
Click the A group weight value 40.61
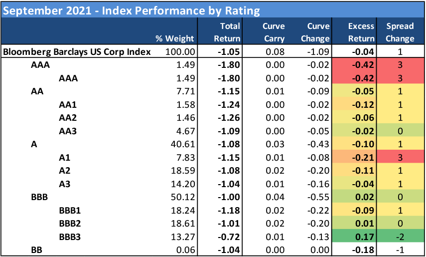click(183, 144)
